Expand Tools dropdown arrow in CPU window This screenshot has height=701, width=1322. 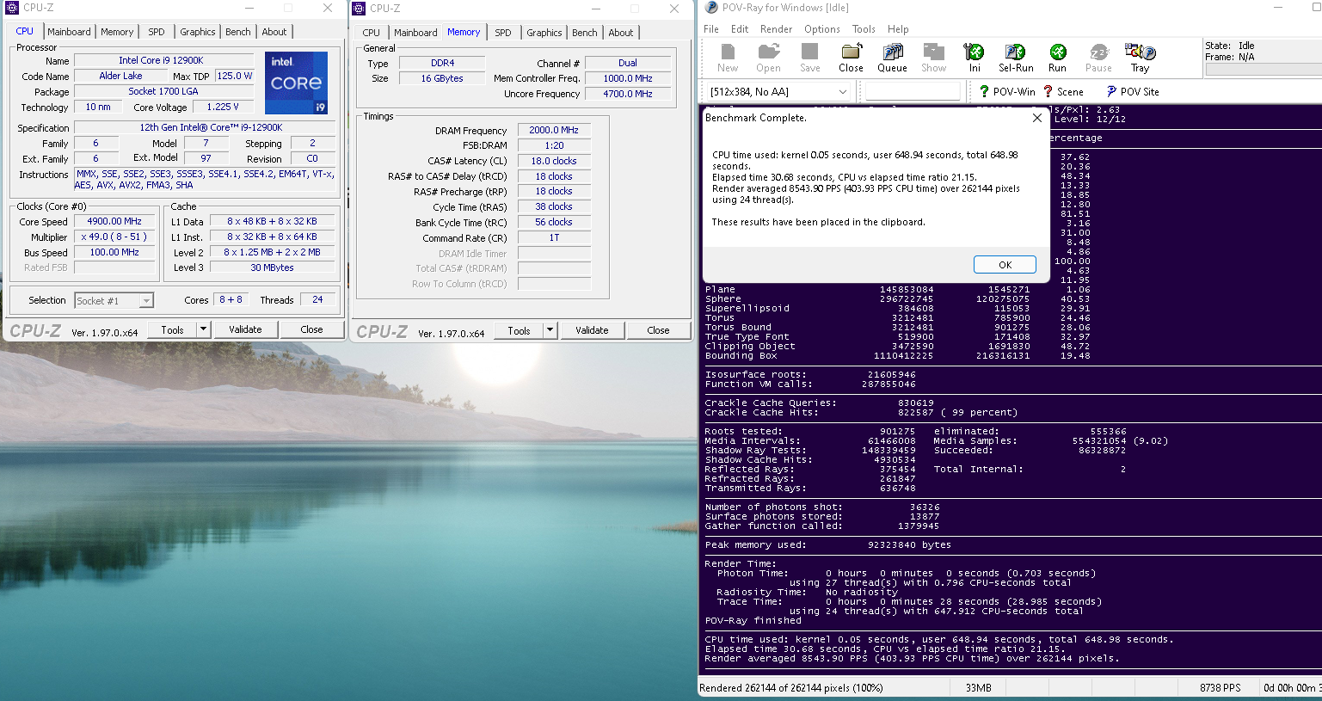pos(203,329)
